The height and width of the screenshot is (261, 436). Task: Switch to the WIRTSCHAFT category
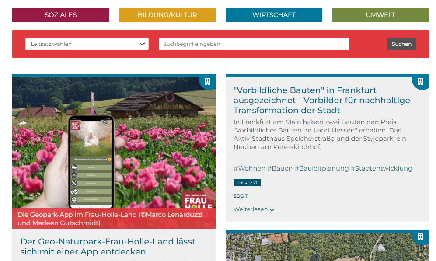click(274, 15)
